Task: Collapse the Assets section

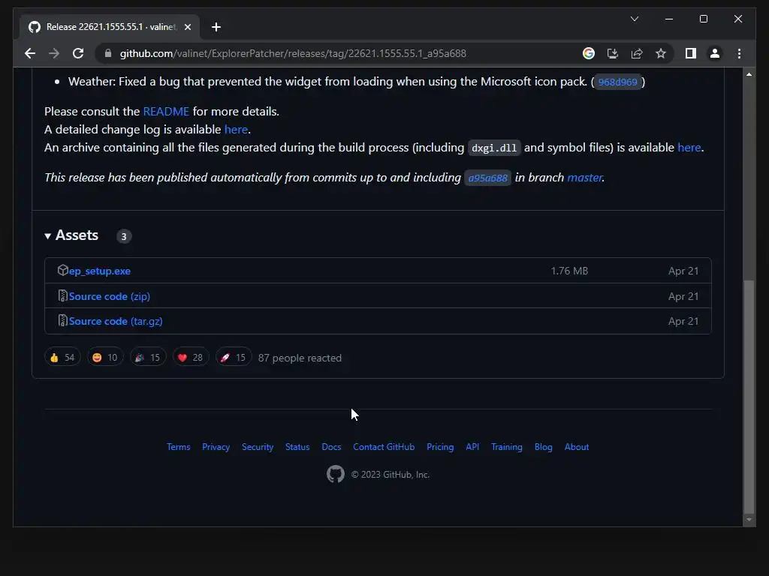Action: click(x=71, y=235)
